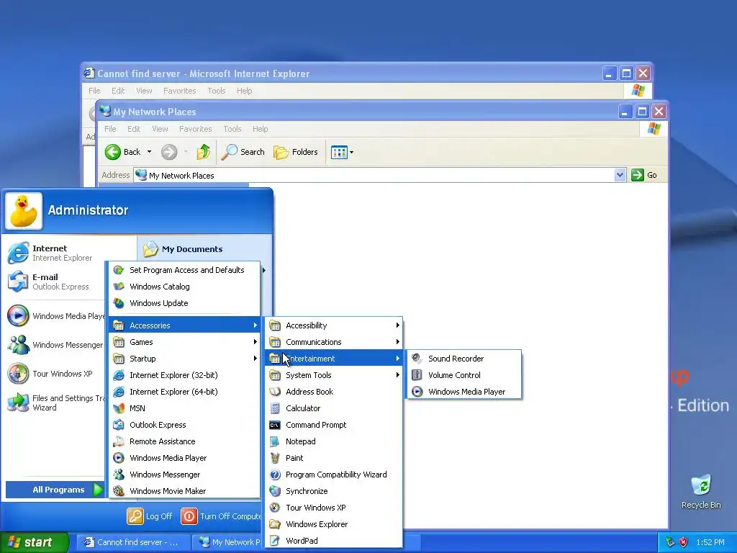Open Help menu in Internet Explorer window
Screen dimensions: 737x553
245,91
